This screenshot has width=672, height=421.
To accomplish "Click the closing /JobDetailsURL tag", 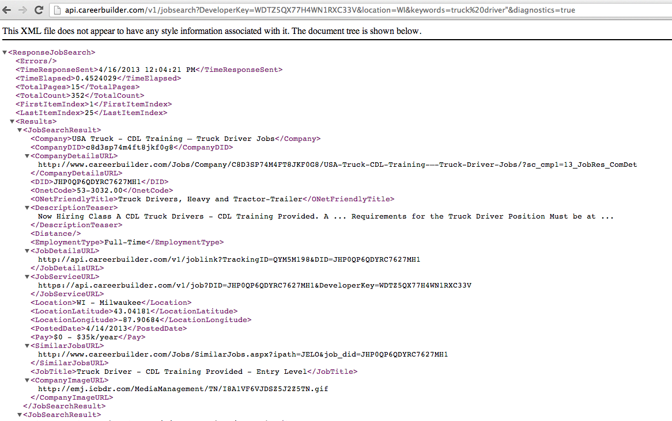I will pyautogui.click(x=67, y=268).
